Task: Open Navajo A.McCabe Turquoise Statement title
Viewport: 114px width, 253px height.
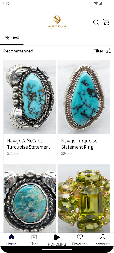Action: 29,144
